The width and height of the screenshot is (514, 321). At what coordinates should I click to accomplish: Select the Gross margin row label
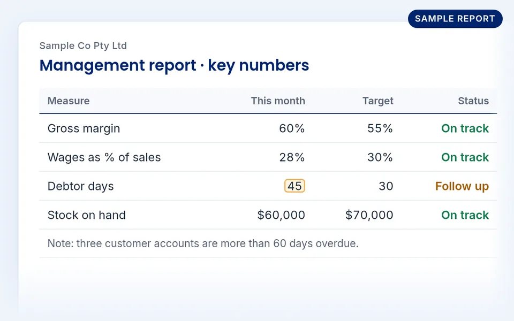[84, 128]
